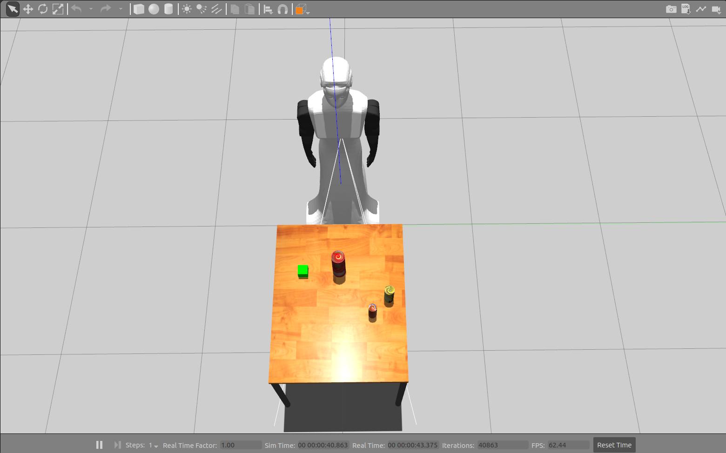Click the "Real Time Factor:" label
The image size is (726, 453).
[x=190, y=445]
